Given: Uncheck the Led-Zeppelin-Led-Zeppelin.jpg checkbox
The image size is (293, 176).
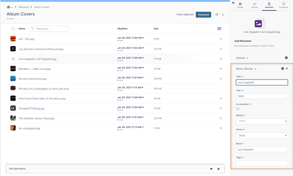Looking at the screenshot, I should point(13,59).
